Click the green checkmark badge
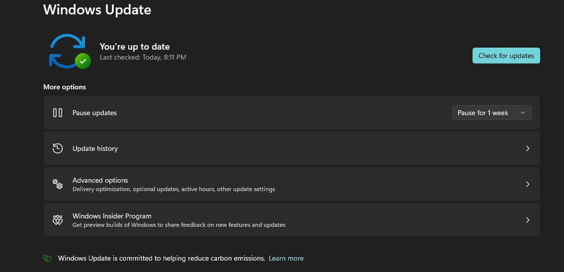 (x=82, y=62)
